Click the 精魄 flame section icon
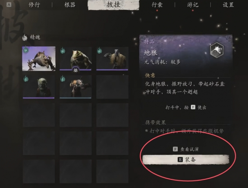The height and width of the screenshot is (188, 248). (x=25, y=38)
